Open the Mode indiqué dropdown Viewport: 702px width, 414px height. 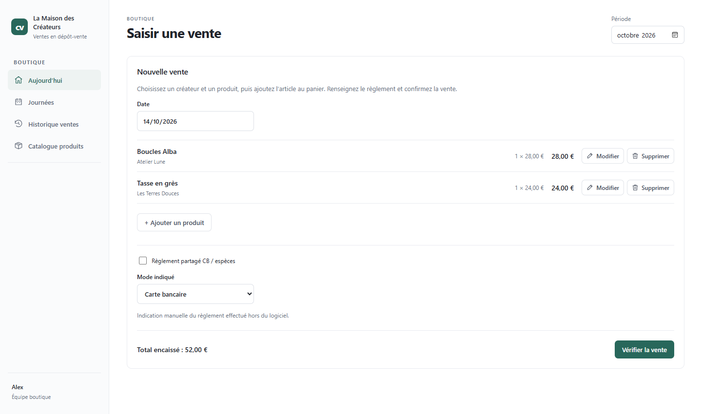[195, 294]
